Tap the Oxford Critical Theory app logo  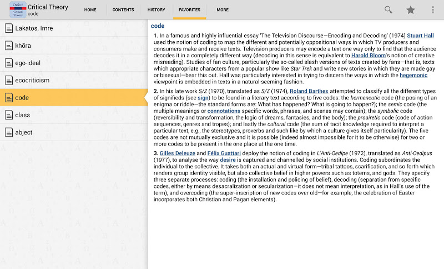pyautogui.click(x=18, y=9)
